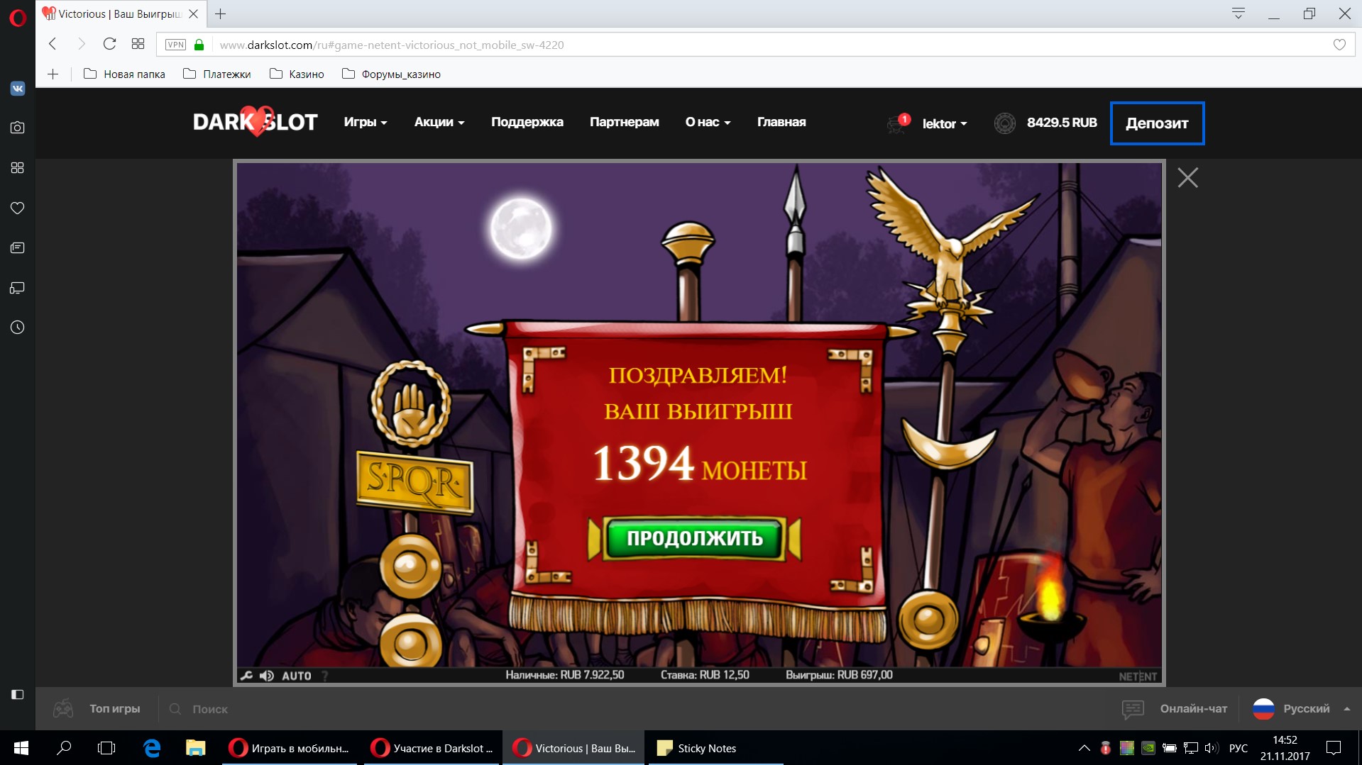Viewport: 1362px width, 765px height.
Task: Click the green secure padlock icon
Action: click(x=199, y=45)
